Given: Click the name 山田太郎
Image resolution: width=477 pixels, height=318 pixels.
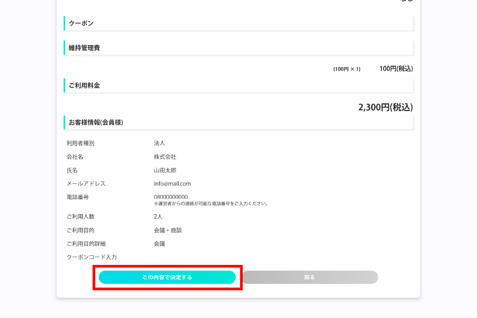Looking at the screenshot, I should pyautogui.click(x=165, y=170).
